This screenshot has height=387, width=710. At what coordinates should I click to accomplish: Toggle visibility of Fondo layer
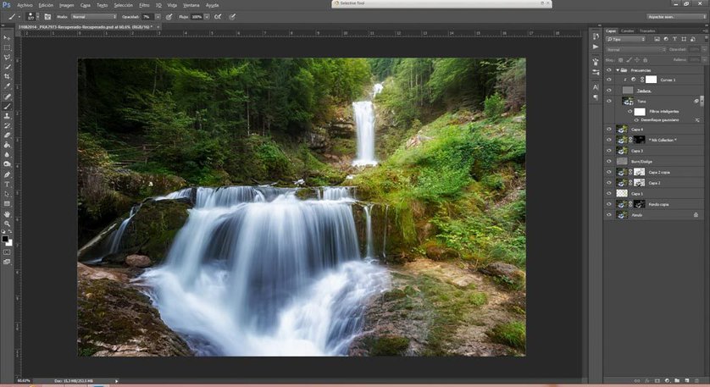tap(608, 215)
